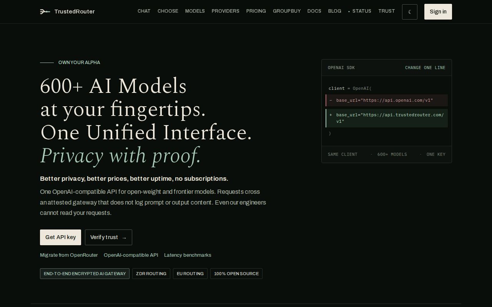Viewport: 492px width, 307px height.
Task: Click the CHANGE ONE LINE label
Action: coord(425,68)
